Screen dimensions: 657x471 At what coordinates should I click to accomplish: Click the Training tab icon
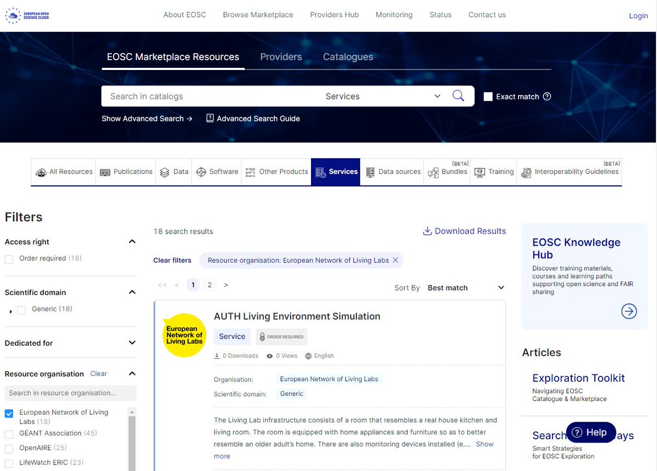click(x=480, y=172)
